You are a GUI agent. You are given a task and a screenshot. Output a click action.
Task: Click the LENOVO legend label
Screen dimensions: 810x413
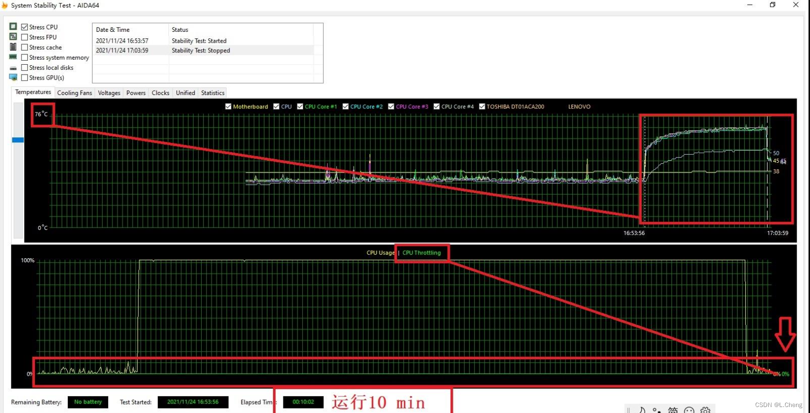point(579,106)
